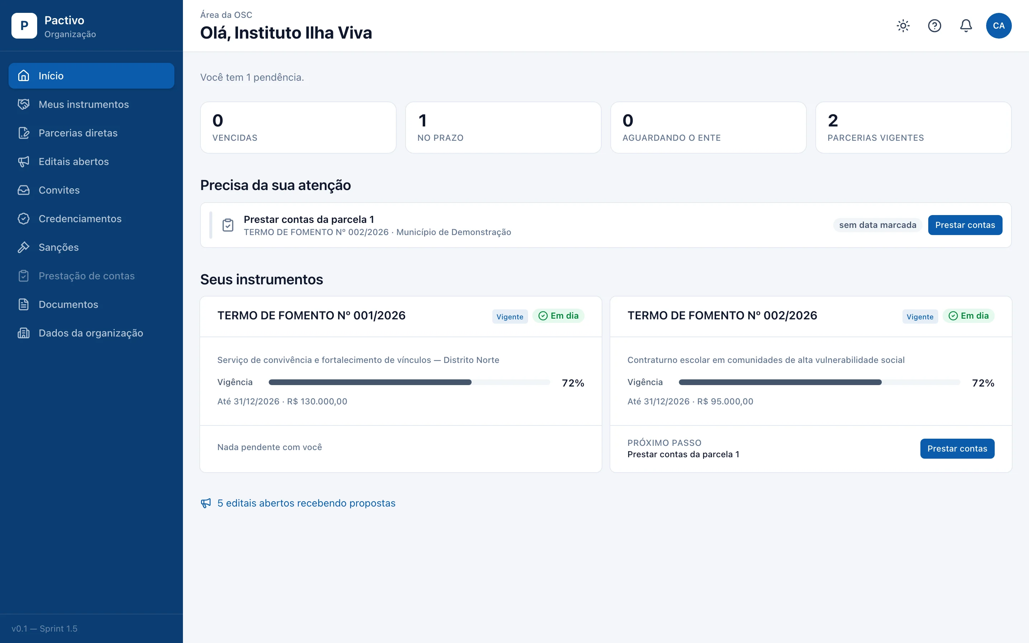Image resolution: width=1029 pixels, height=643 pixels.
Task: Open Convites in the sidebar
Action: point(91,190)
